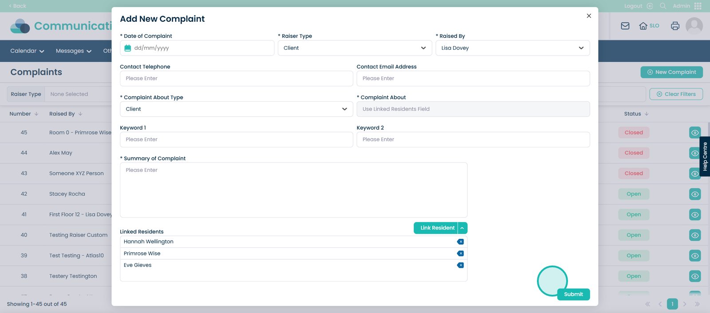The height and width of the screenshot is (313, 710).
Task: Click the Link Resident button
Action: point(437,228)
